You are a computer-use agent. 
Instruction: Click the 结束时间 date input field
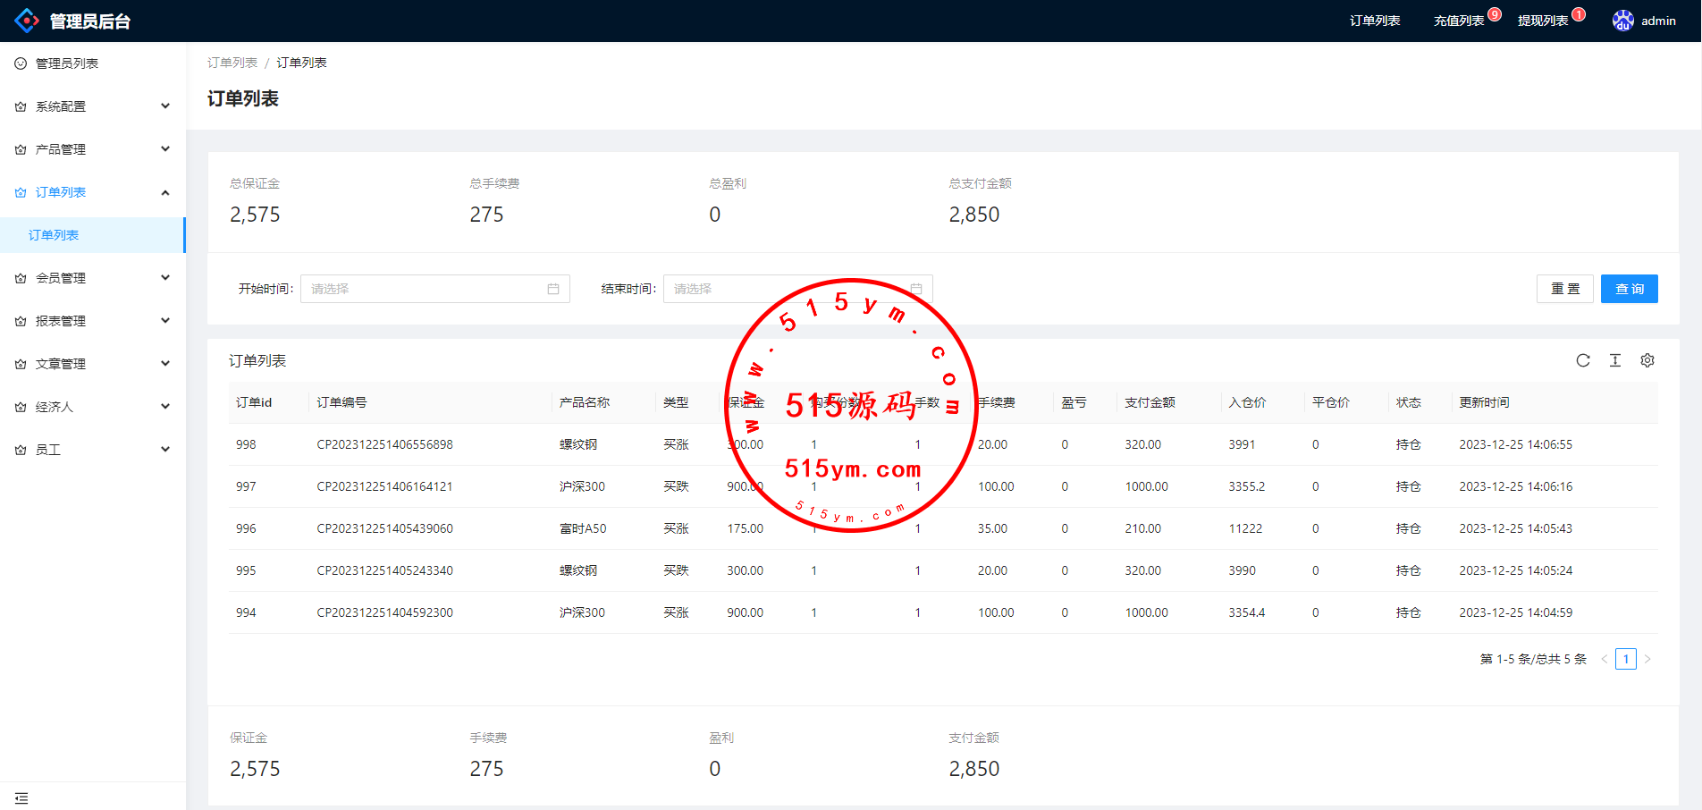787,289
